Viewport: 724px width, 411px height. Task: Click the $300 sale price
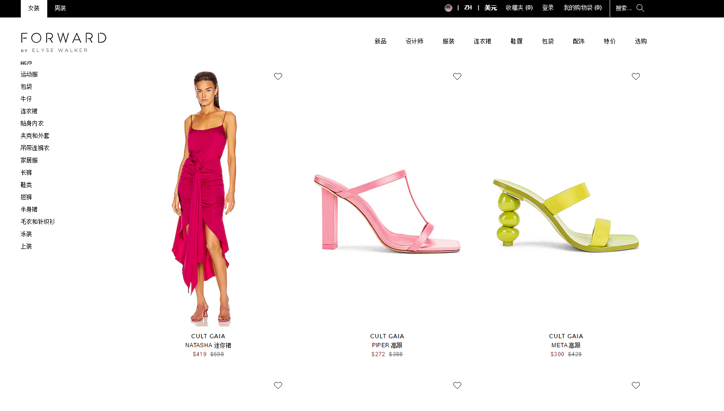coord(557,354)
